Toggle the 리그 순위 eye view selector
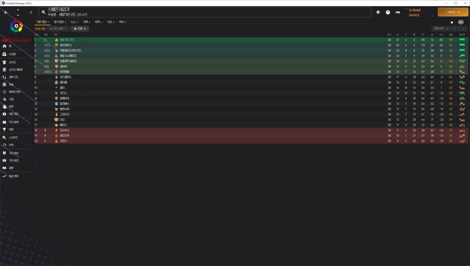 58,29
